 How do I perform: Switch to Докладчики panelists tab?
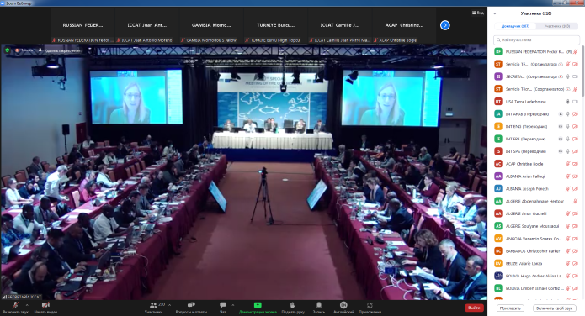coord(515,26)
